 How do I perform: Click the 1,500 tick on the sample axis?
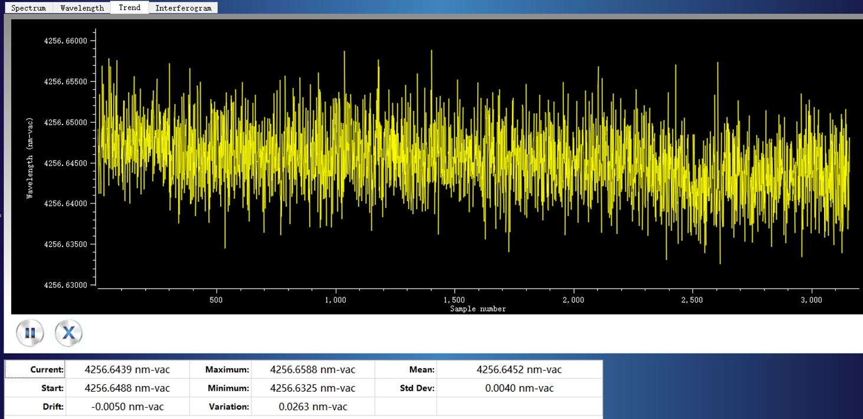point(454,300)
